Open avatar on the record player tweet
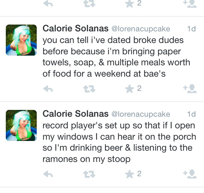The width and height of the screenshot is (204, 193). (21, 125)
